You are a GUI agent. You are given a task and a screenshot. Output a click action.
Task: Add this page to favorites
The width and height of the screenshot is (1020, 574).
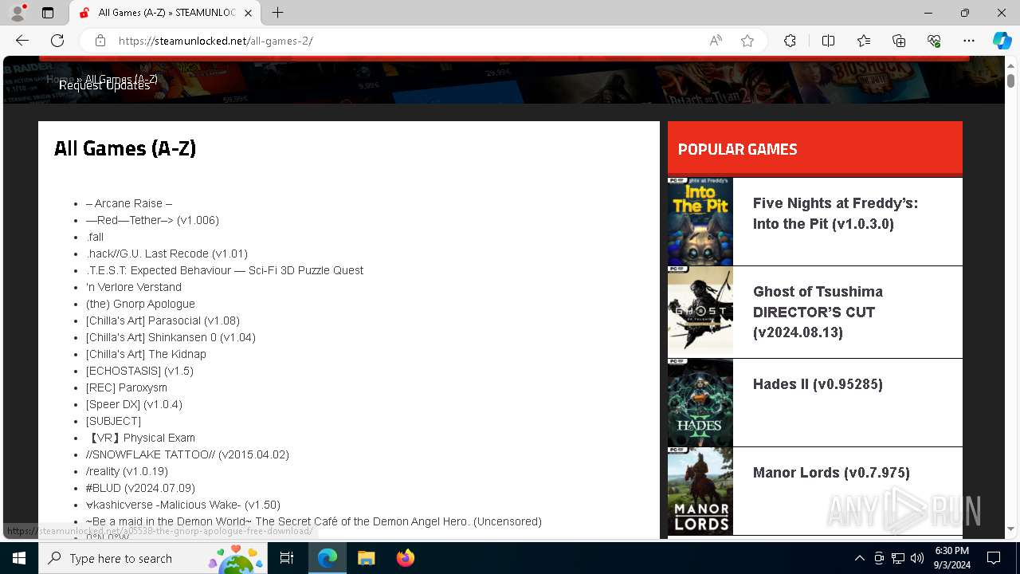[x=747, y=41]
